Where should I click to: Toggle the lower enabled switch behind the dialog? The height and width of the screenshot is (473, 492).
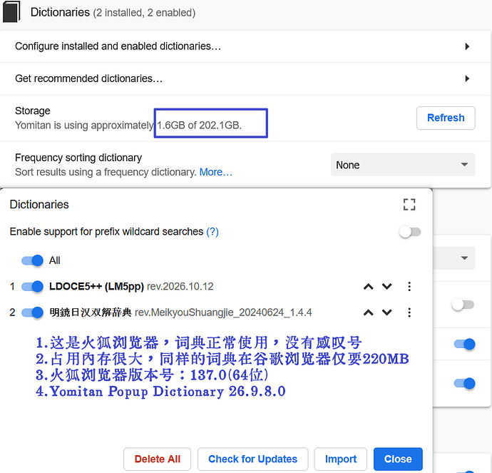(x=465, y=384)
